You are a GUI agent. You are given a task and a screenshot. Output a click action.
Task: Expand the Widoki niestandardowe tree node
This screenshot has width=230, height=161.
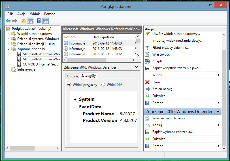[x=8, y=34]
